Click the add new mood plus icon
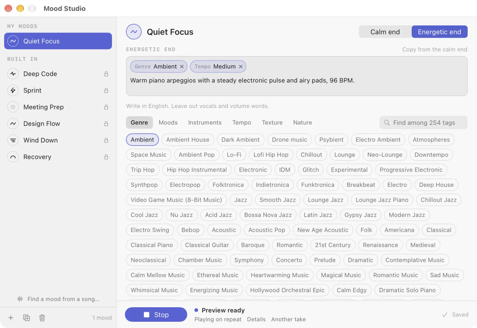 coord(11,318)
